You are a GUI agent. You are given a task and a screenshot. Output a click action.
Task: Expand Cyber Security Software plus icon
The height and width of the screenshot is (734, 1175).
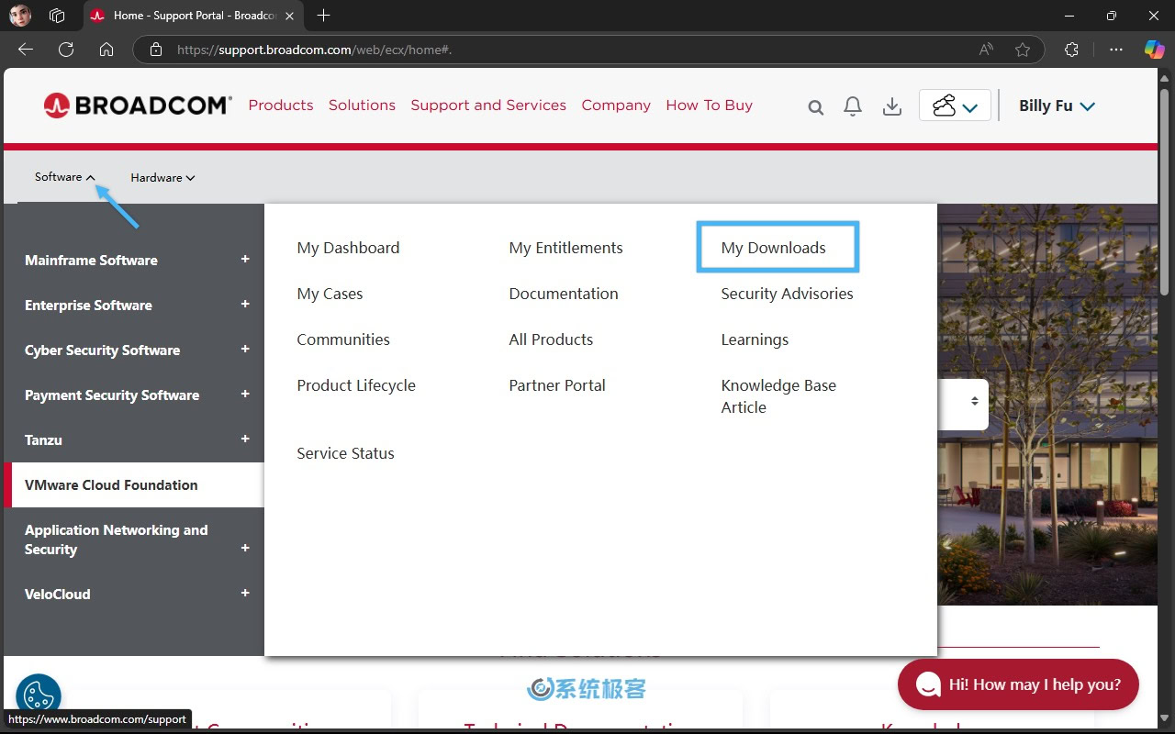245,350
